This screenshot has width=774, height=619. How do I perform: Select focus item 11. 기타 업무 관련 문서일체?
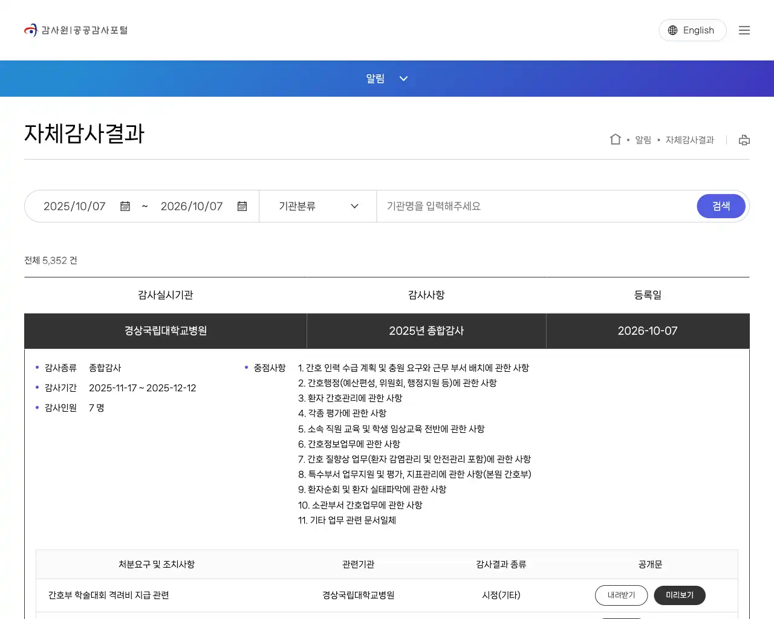coord(347,520)
